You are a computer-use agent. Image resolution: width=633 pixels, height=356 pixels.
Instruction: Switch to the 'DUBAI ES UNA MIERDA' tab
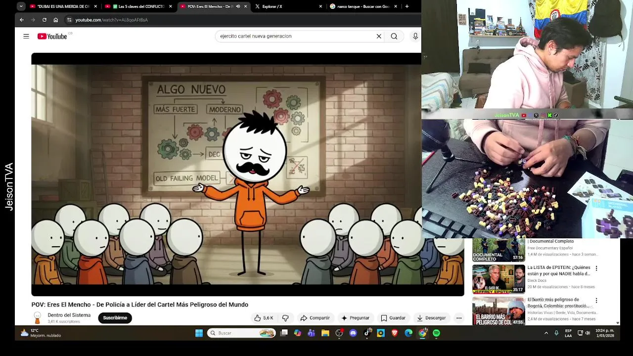[x=63, y=6]
